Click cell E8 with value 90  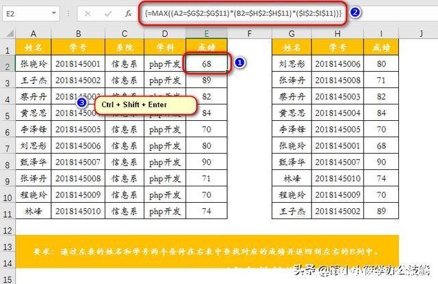[x=207, y=162]
